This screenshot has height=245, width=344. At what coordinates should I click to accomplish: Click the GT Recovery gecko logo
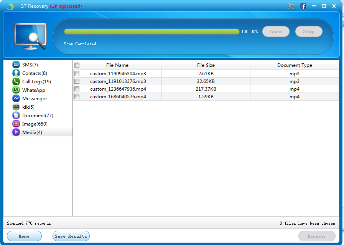pyautogui.click(x=10, y=6)
